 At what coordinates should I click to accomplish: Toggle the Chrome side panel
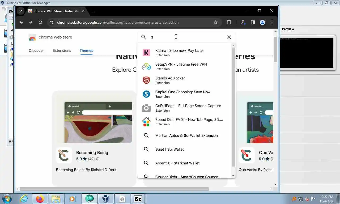(x=253, y=22)
